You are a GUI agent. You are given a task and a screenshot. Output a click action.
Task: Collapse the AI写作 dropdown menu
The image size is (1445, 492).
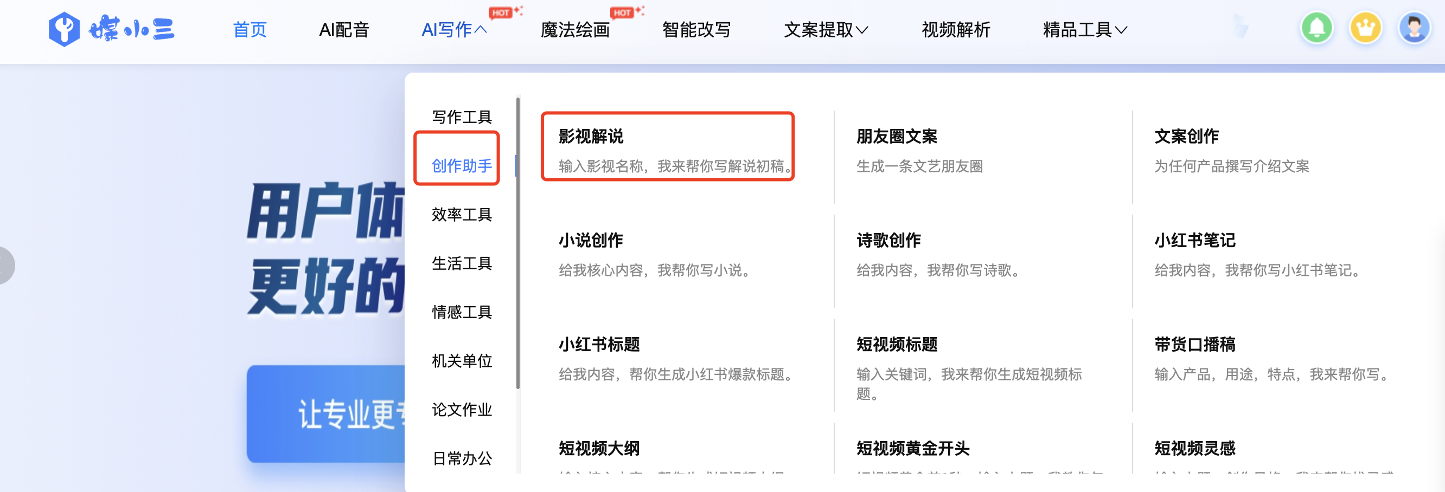[x=454, y=30]
